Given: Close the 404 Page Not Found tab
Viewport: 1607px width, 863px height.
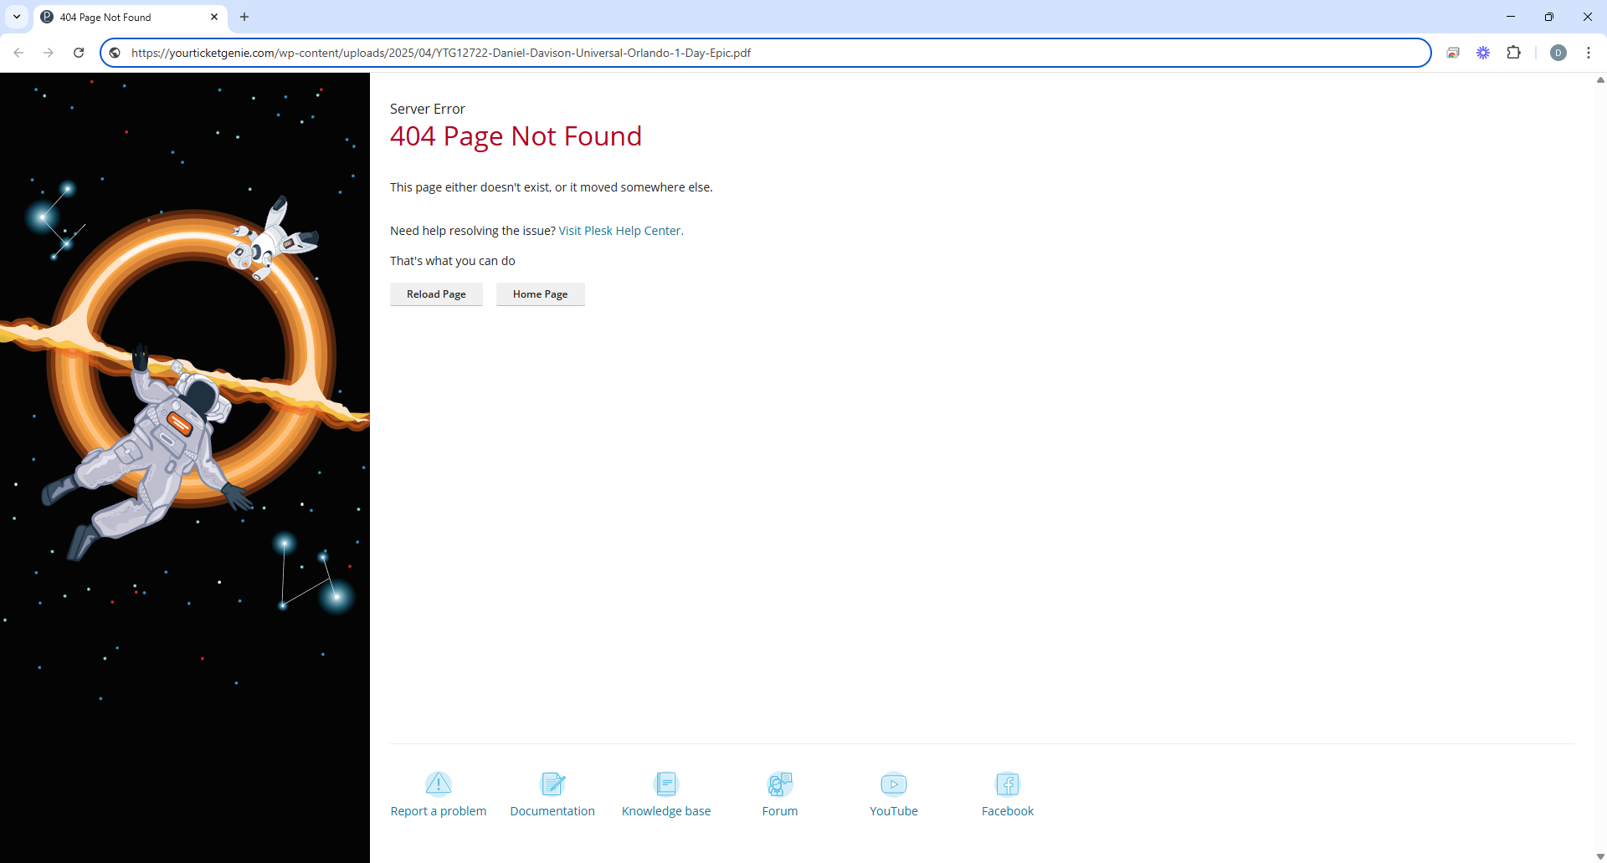Looking at the screenshot, I should point(214,17).
